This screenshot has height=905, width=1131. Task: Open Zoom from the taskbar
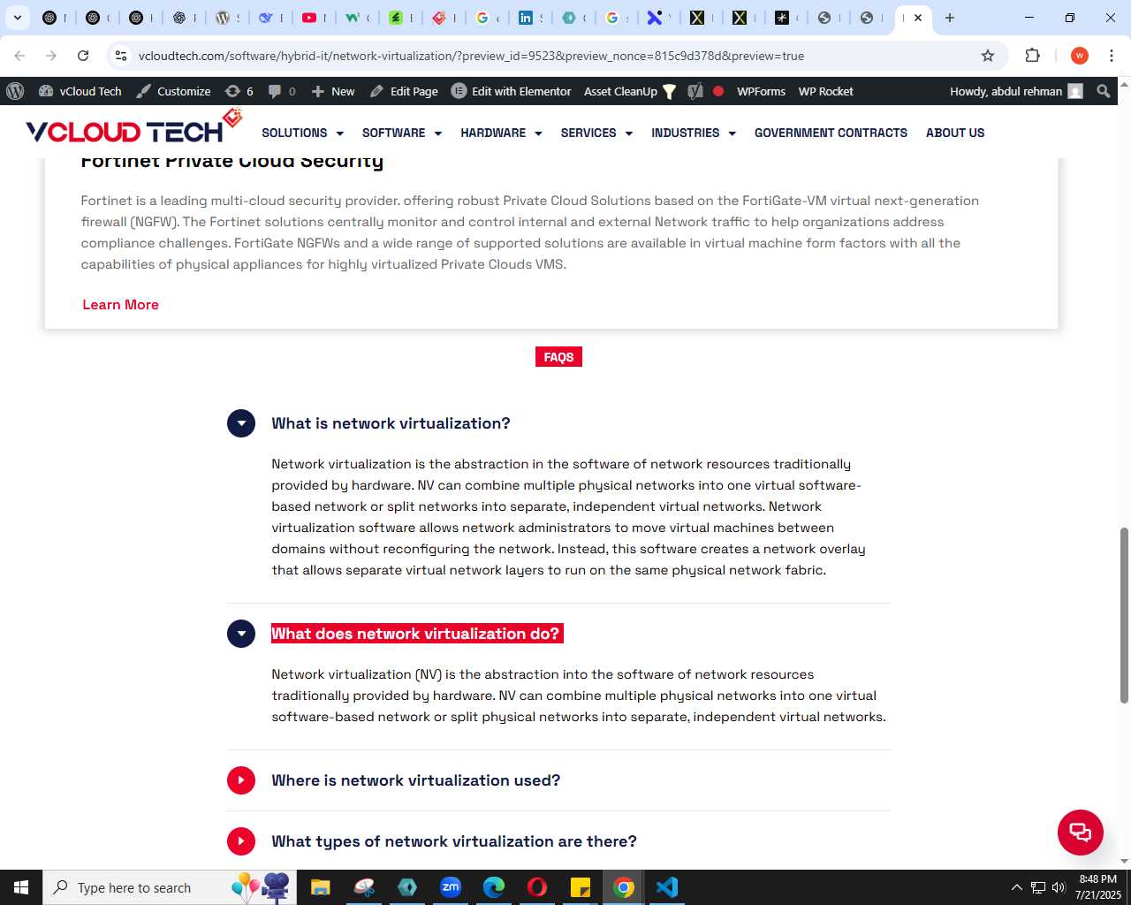click(x=451, y=887)
